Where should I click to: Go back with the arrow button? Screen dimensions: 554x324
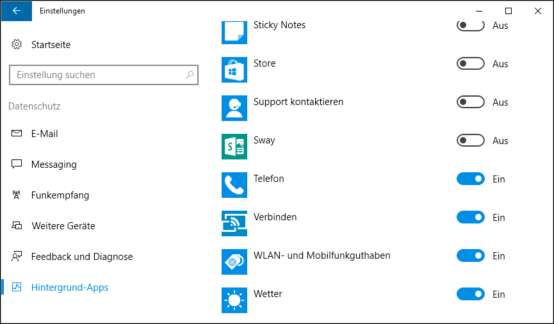tap(16, 11)
